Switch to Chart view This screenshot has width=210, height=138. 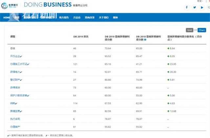point(201,30)
